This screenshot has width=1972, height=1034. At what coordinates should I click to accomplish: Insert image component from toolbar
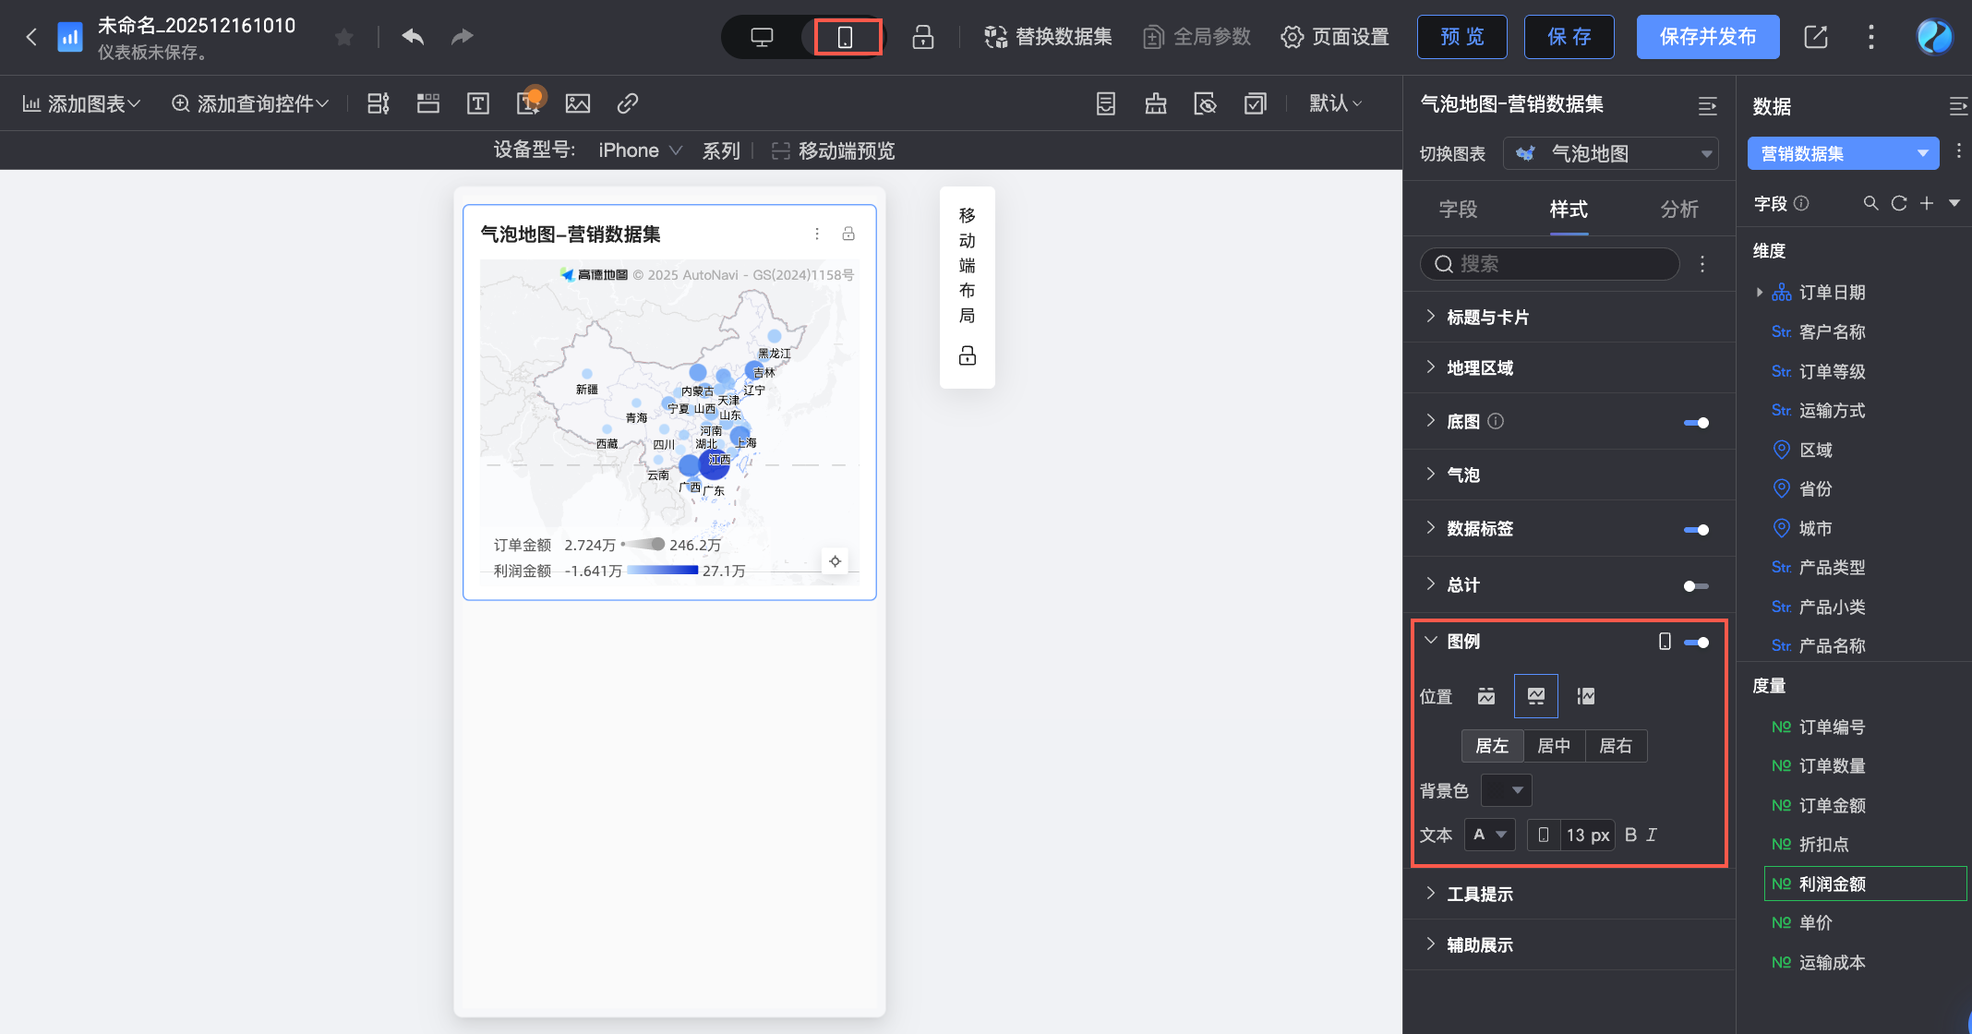pyautogui.click(x=578, y=103)
